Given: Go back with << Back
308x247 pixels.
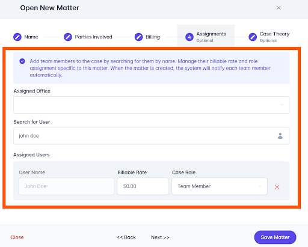Looking at the screenshot, I should point(126,237).
